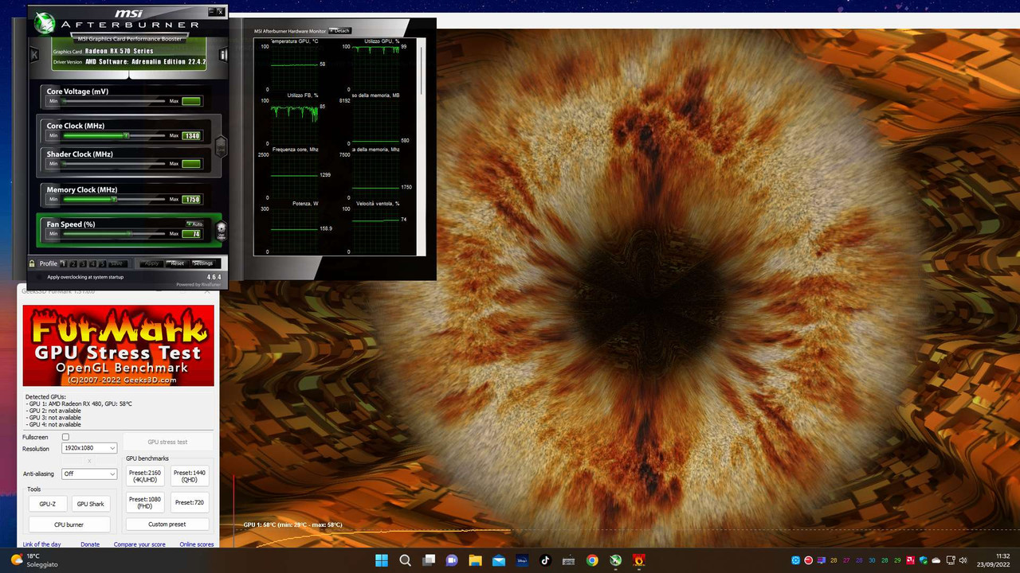1020x573 pixels.
Task: Click the Link clocks icon beside Core Clock
Action: click(x=221, y=146)
